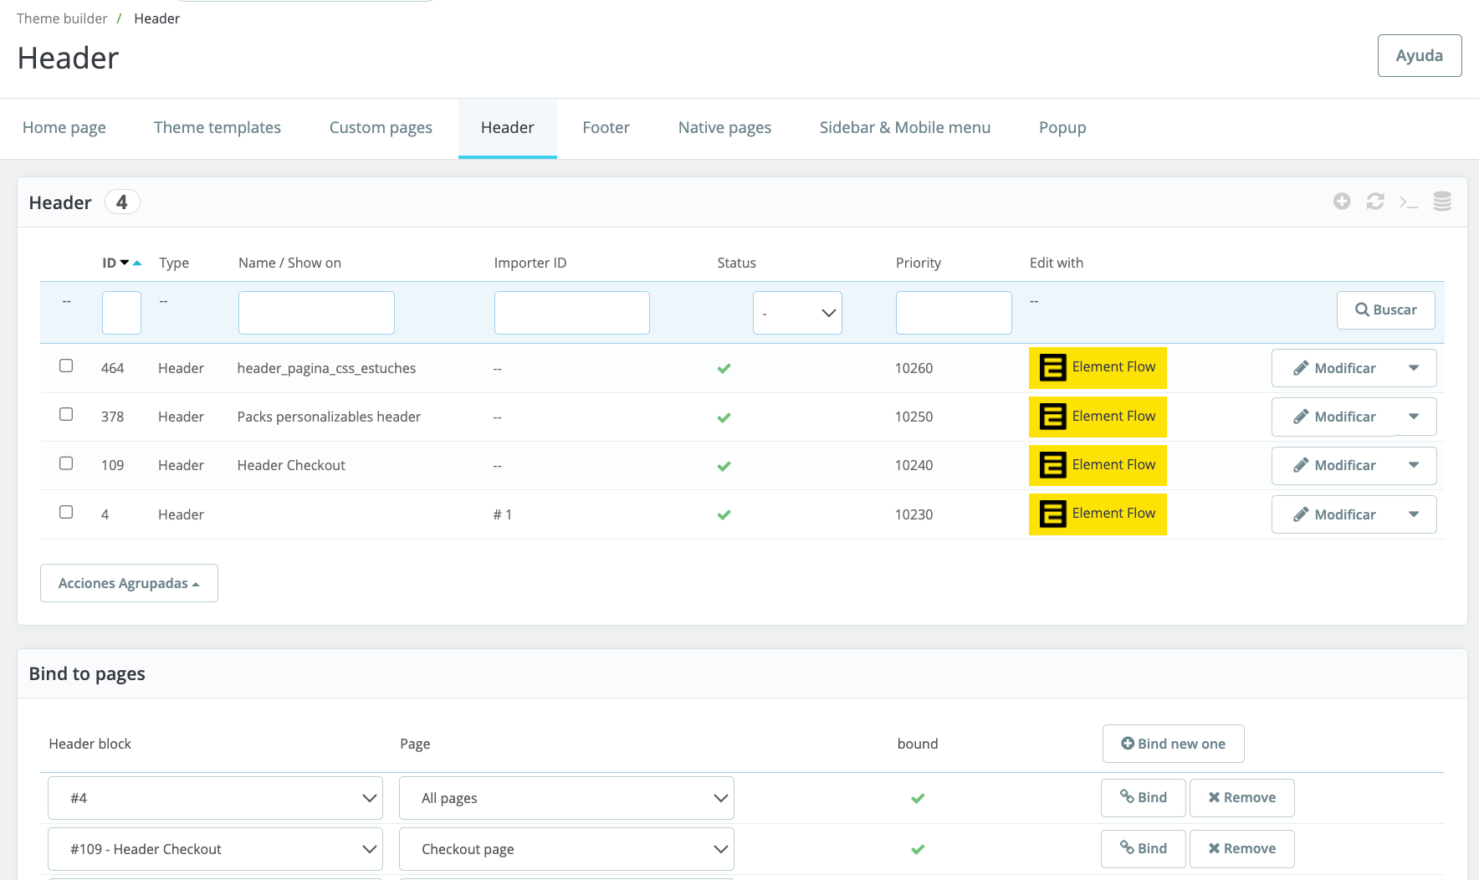Switch to Custom pages tab
Screen dimensions: 1479x880
click(381, 128)
